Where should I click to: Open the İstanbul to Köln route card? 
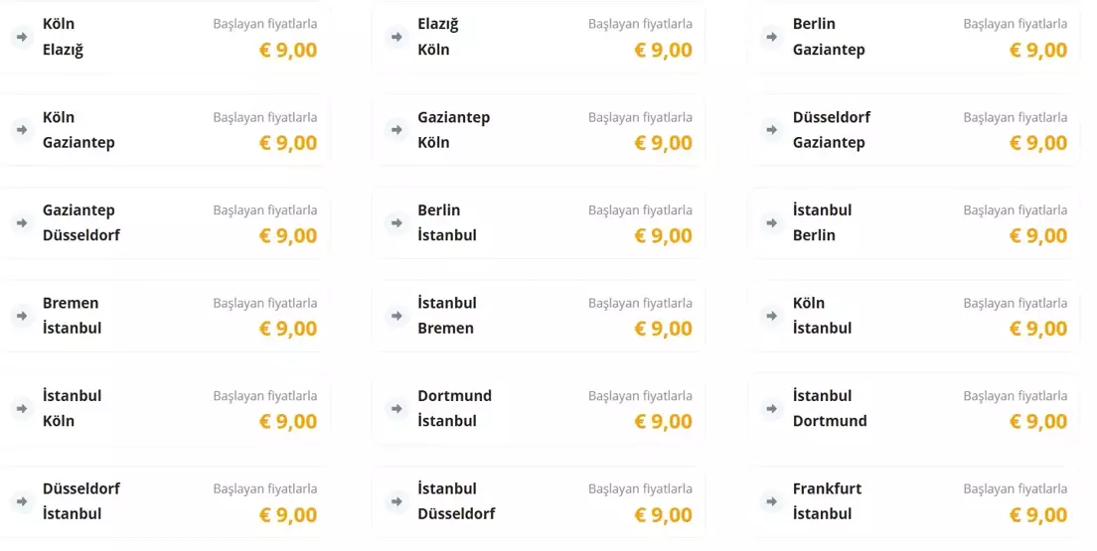[163, 408]
